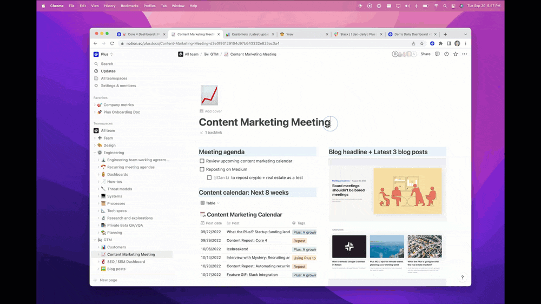Image resolution: width=541 pixels, height=304 pixels.
Task: Open the Board meetings blog thumbnail
Action: pos(407,191)
